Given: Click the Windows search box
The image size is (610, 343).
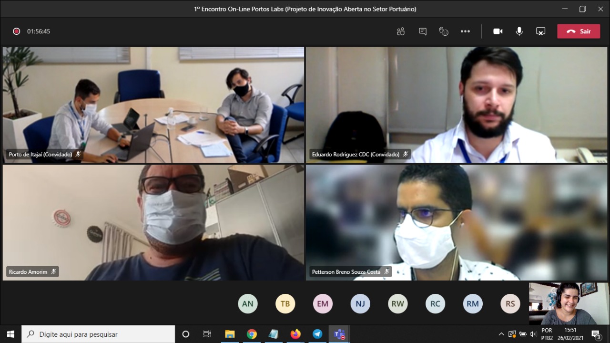Looking at the screenshot, I should (98, 334).
